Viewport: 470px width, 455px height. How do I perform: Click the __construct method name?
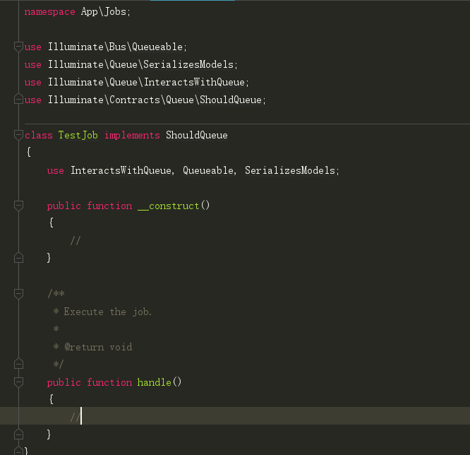(x=169, y=206)
